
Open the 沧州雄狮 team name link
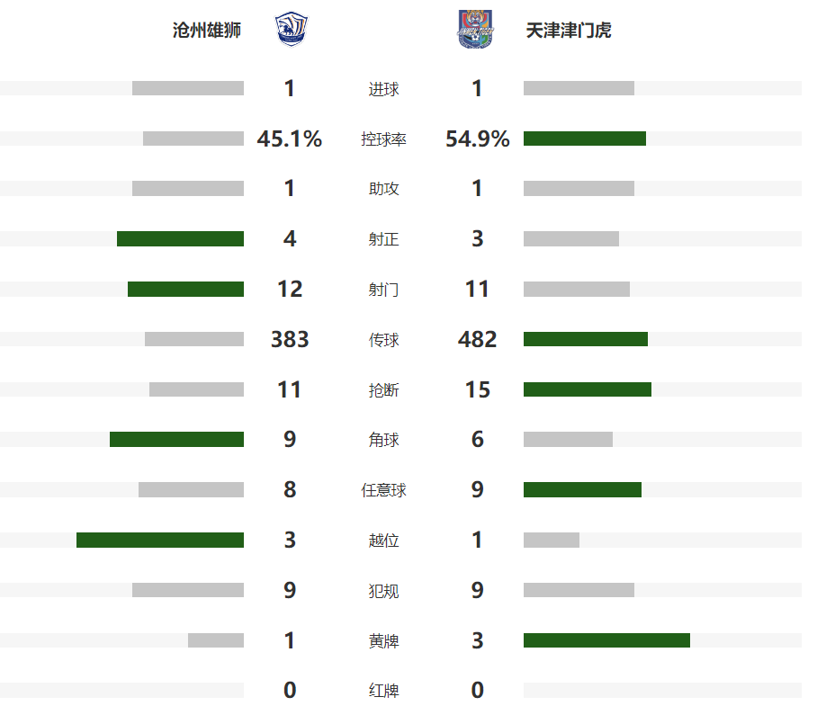[x=207, y=31]
